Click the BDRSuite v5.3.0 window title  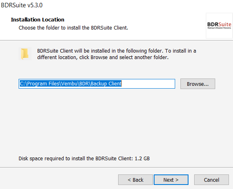coord(22,5)
